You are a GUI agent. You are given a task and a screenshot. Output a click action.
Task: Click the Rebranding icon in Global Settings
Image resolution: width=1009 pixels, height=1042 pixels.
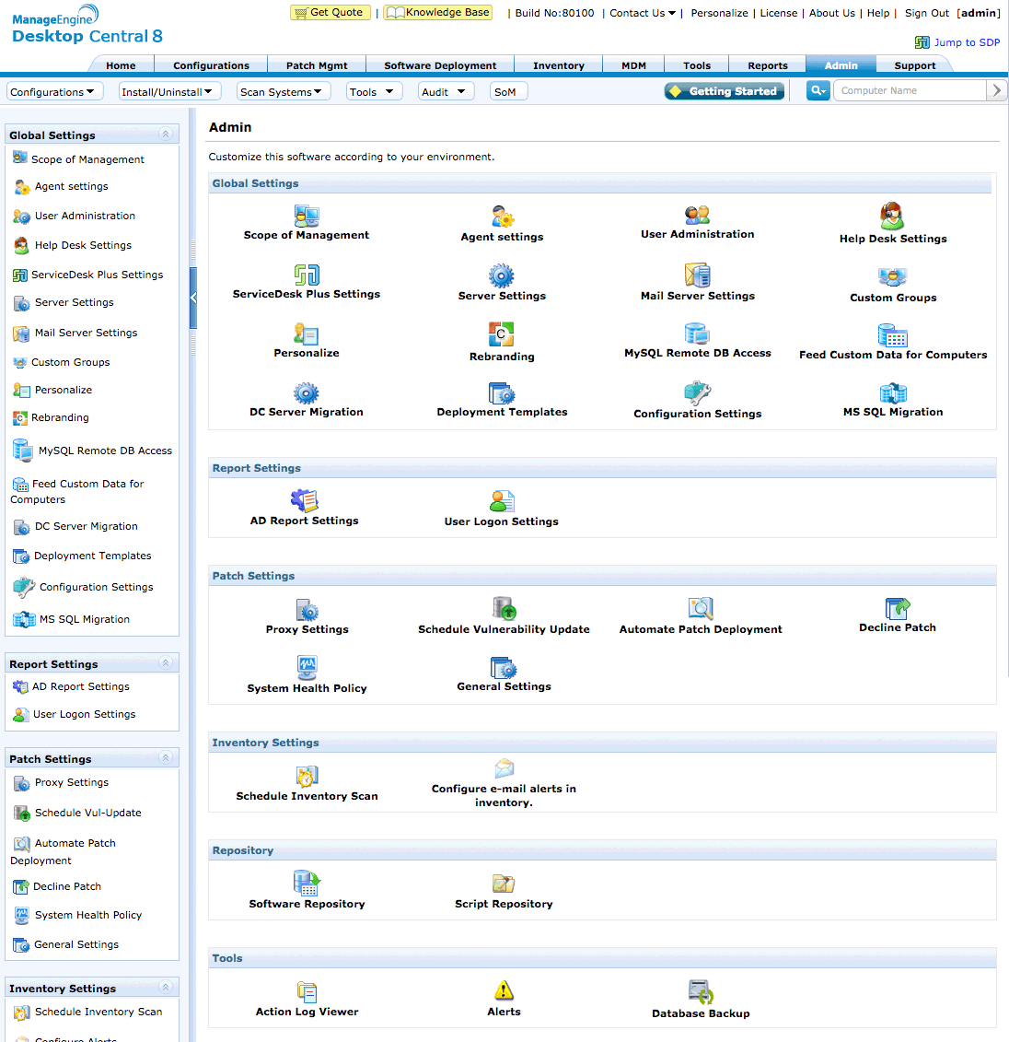click(502, 334)
